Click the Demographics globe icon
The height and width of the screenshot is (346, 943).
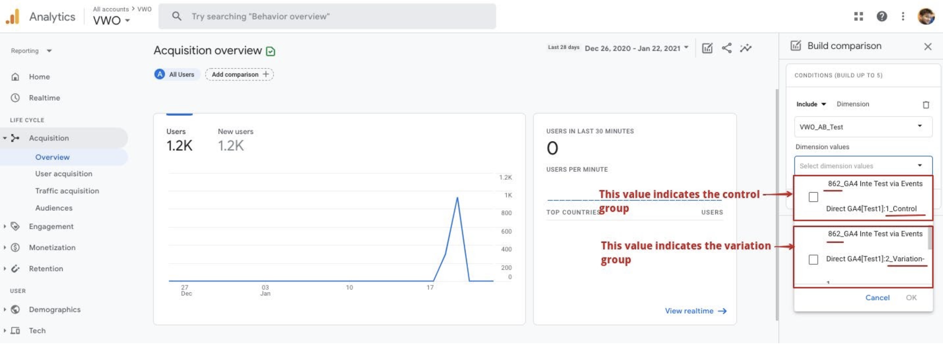[x=15, y=310]
